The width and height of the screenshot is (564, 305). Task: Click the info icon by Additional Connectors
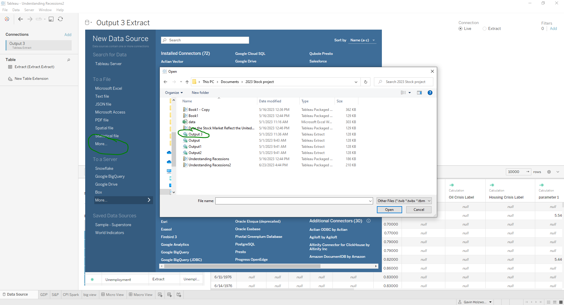pos(369,221)
